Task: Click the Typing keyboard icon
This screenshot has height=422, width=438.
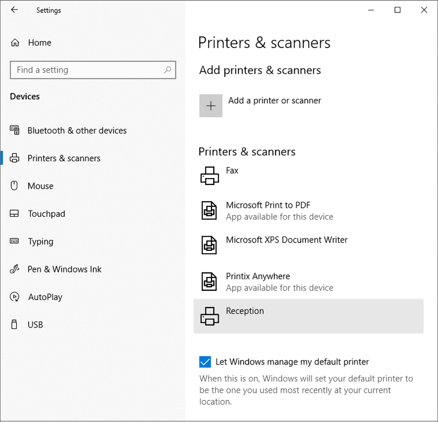Action: click(x=15, y=241)
